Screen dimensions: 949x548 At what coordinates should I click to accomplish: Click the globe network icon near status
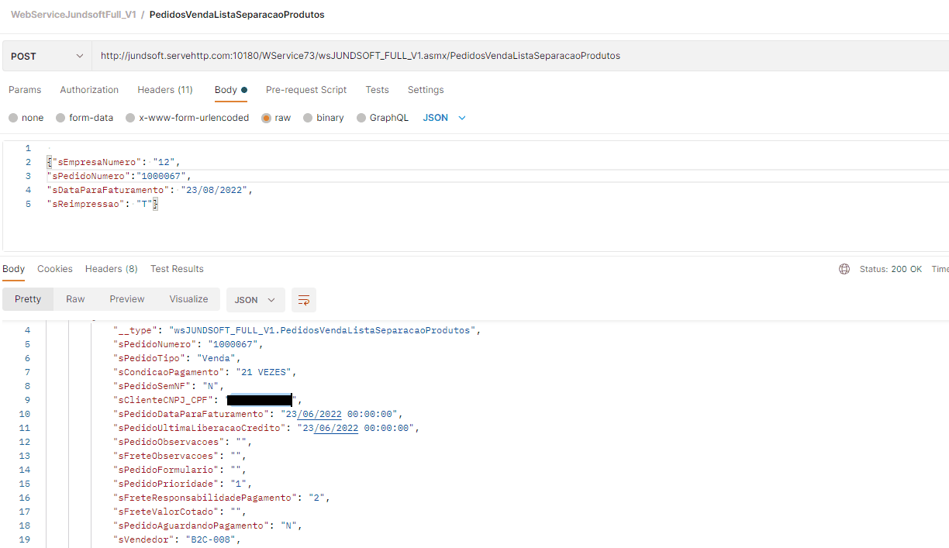point(844,269)
